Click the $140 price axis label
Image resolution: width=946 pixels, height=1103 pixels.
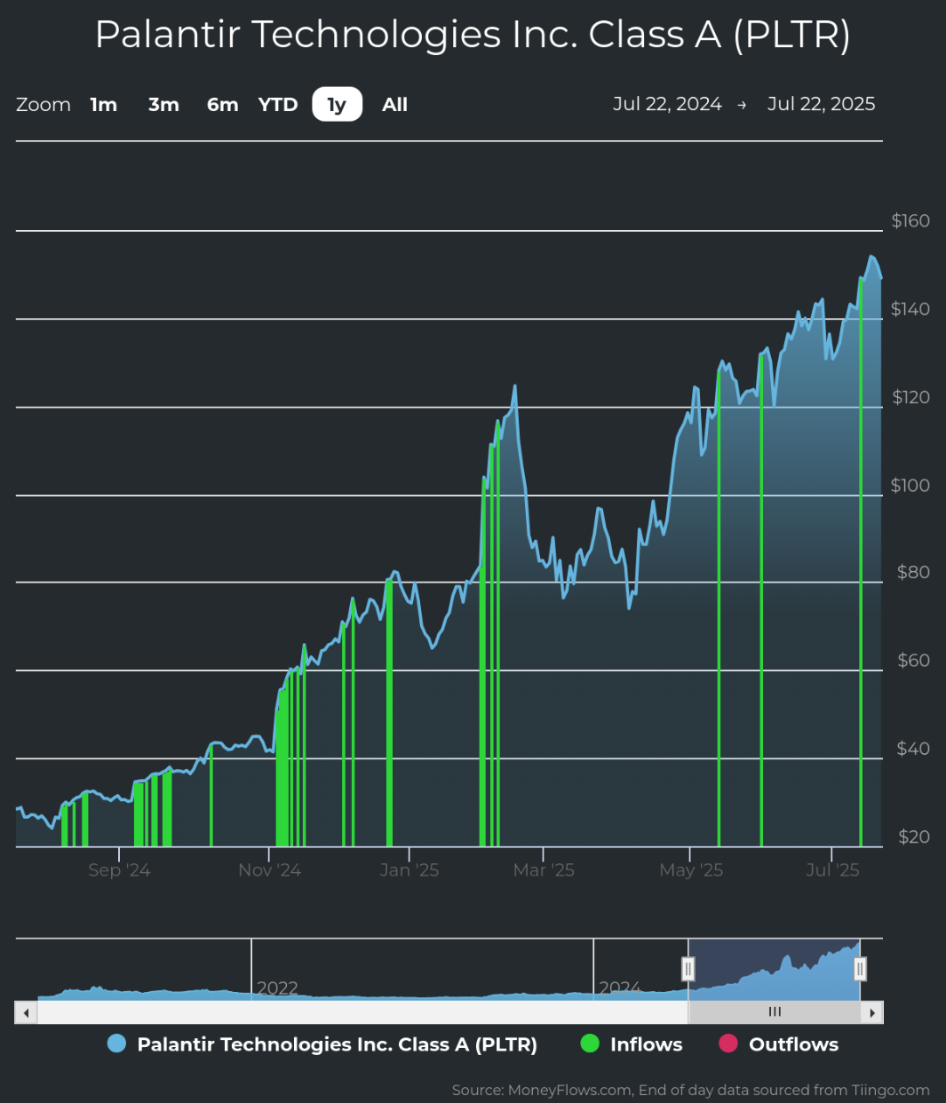910,309
